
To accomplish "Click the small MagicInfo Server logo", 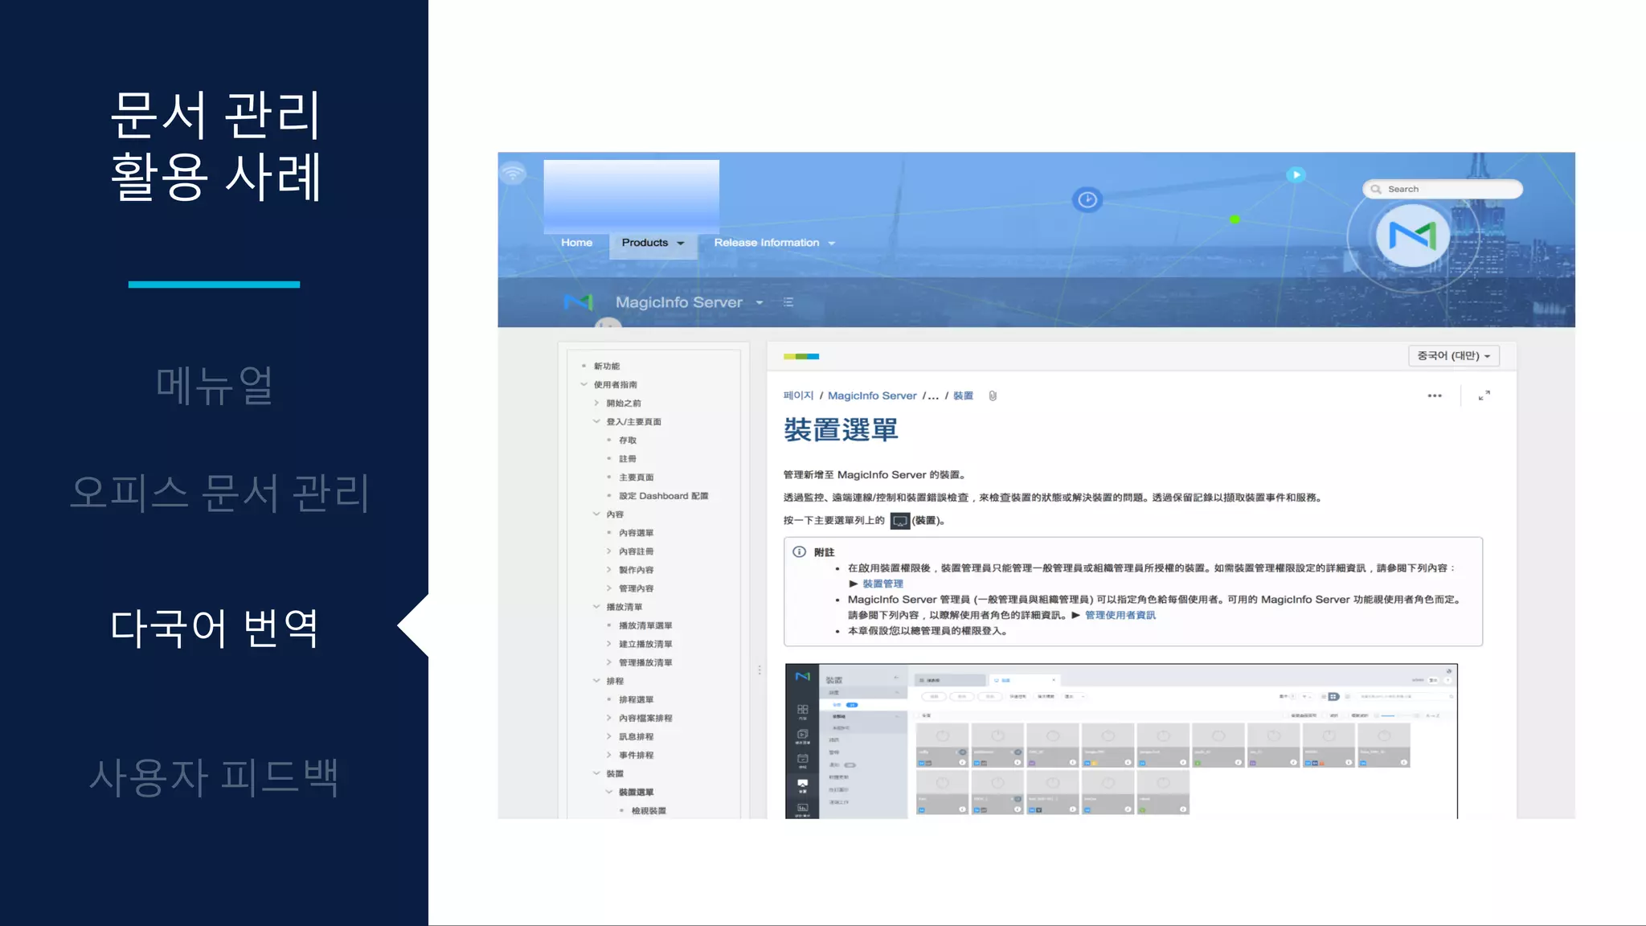I will (578, 302).
